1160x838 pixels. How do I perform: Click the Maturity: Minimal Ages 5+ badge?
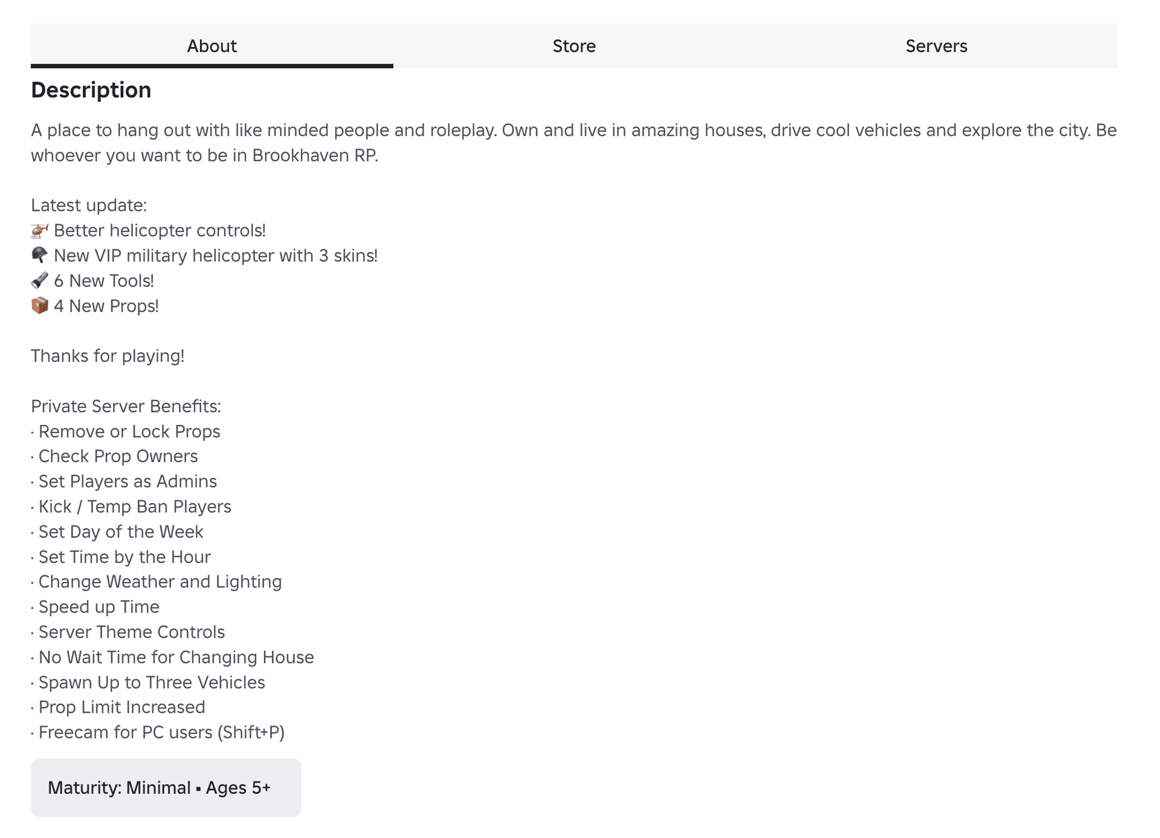coord(166,787)
